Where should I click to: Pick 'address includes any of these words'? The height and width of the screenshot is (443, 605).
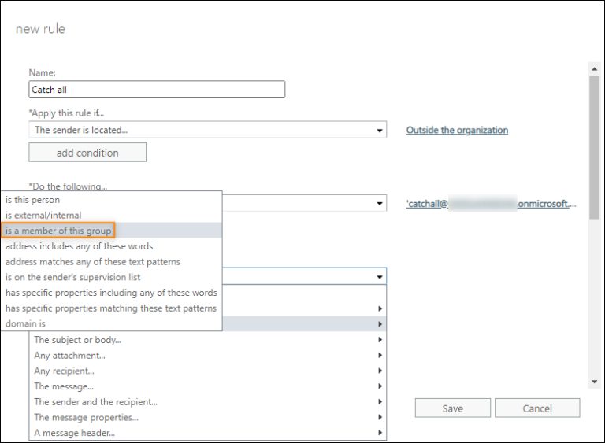coord(79,246)
